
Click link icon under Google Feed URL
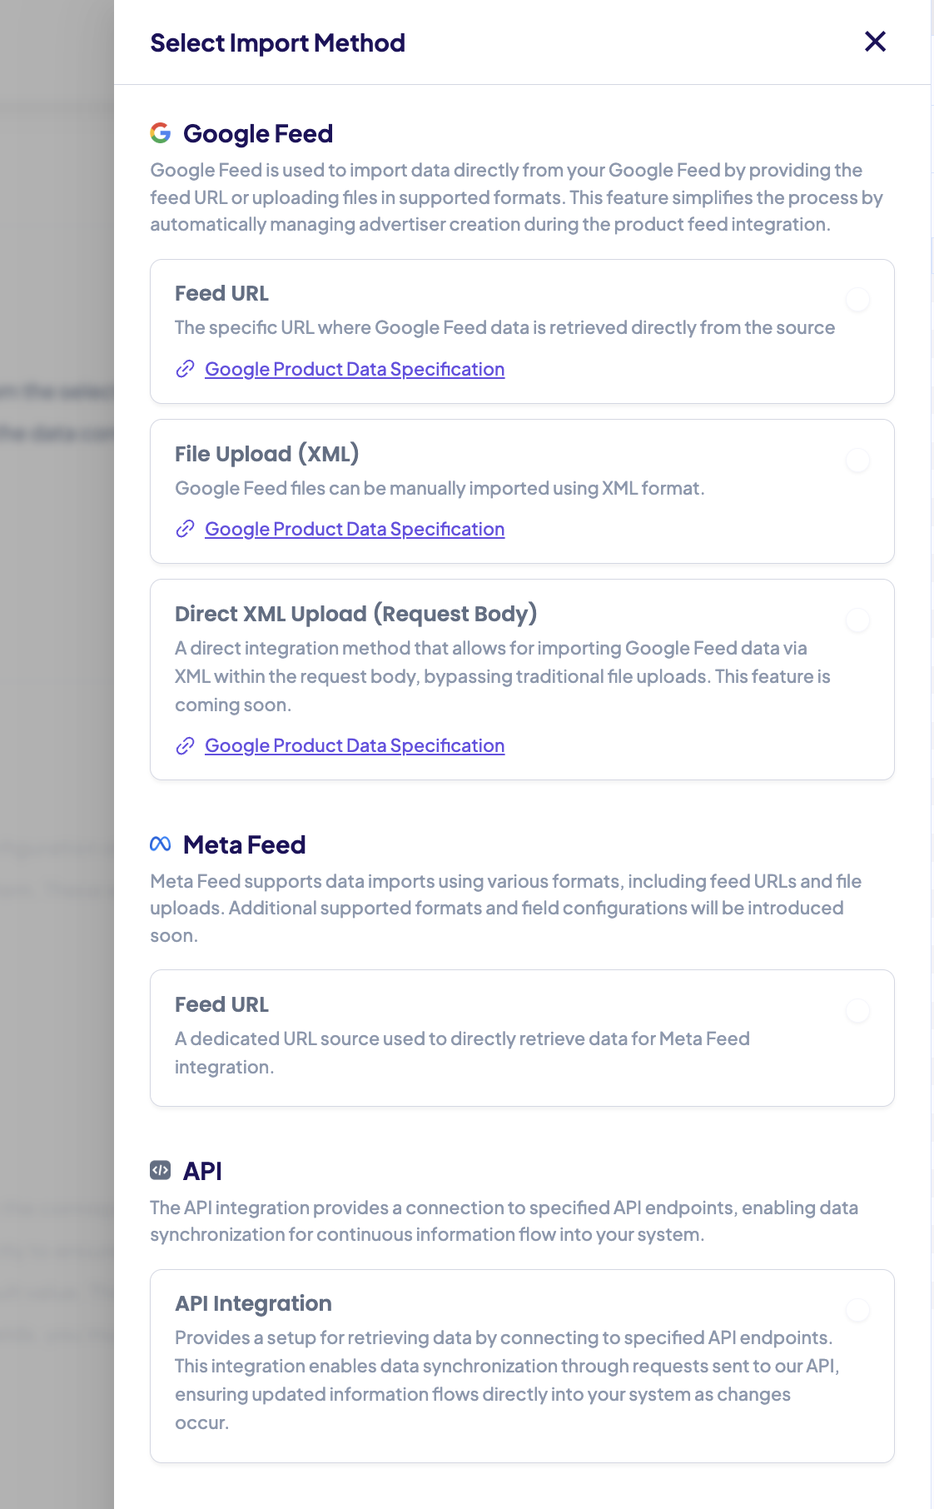pyautogui.click(x=185, y=369)
